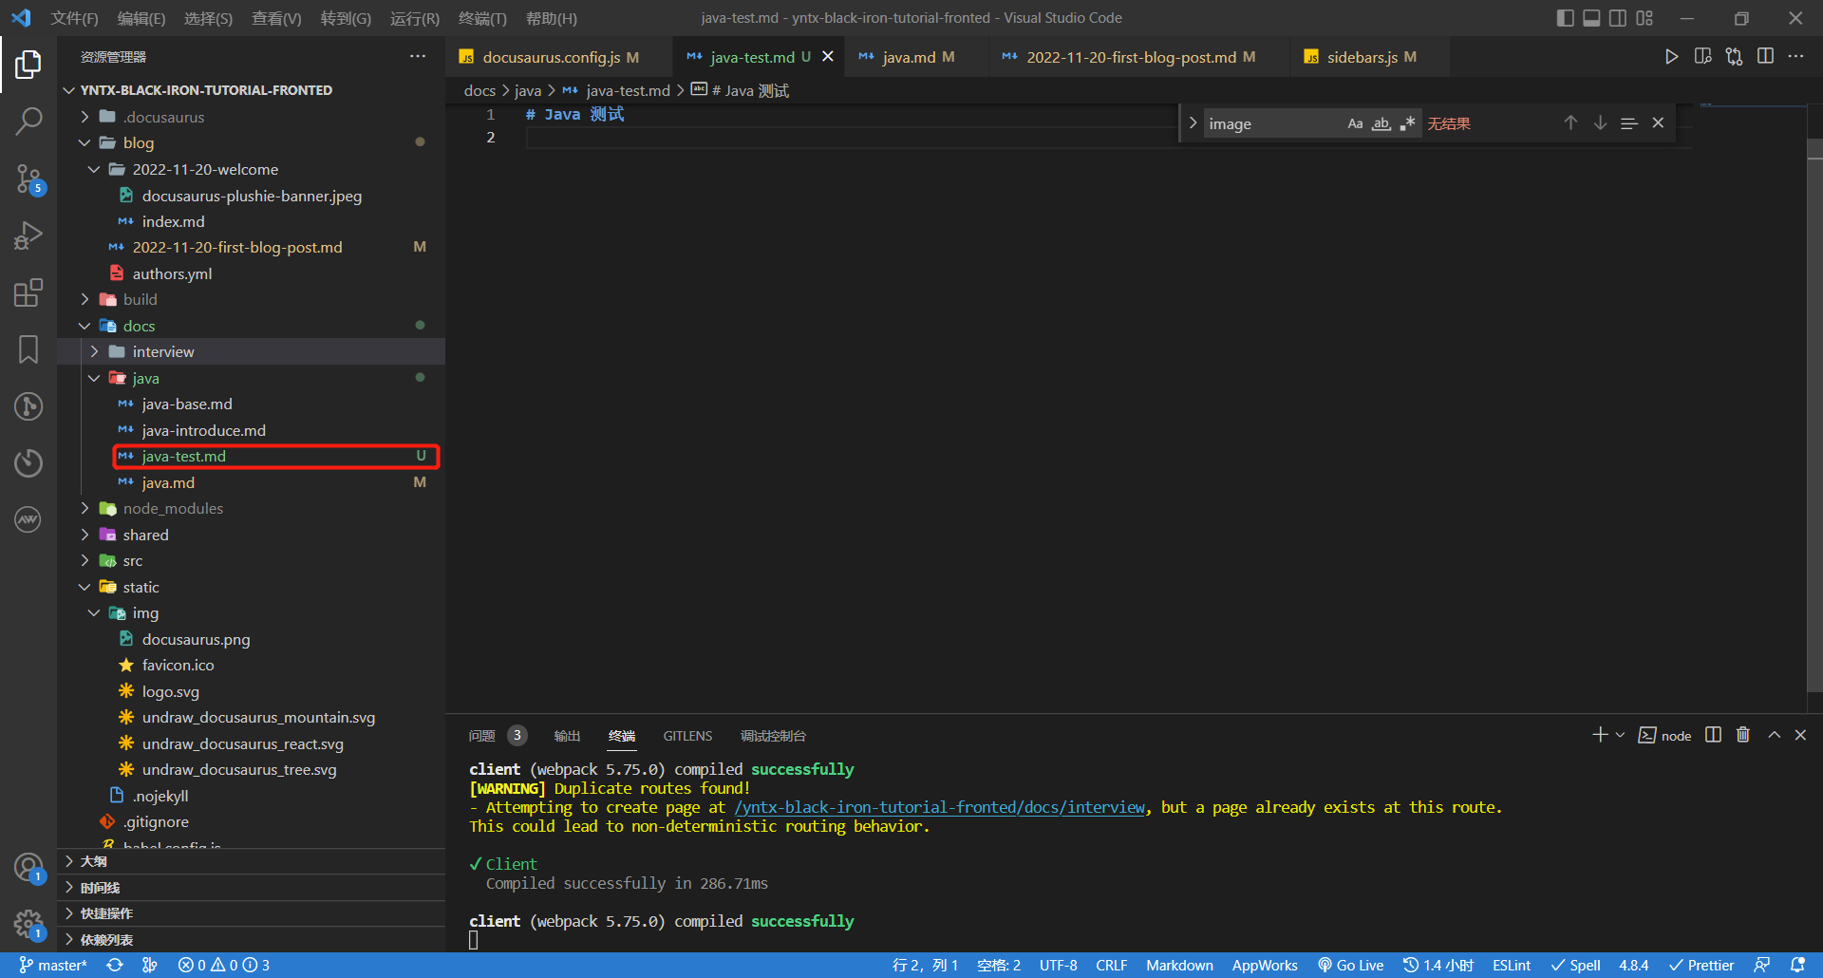The width and height of the screenshot is (1823, 978).
Task: Open notifications bell in status bar
Action: [1797, 965]
